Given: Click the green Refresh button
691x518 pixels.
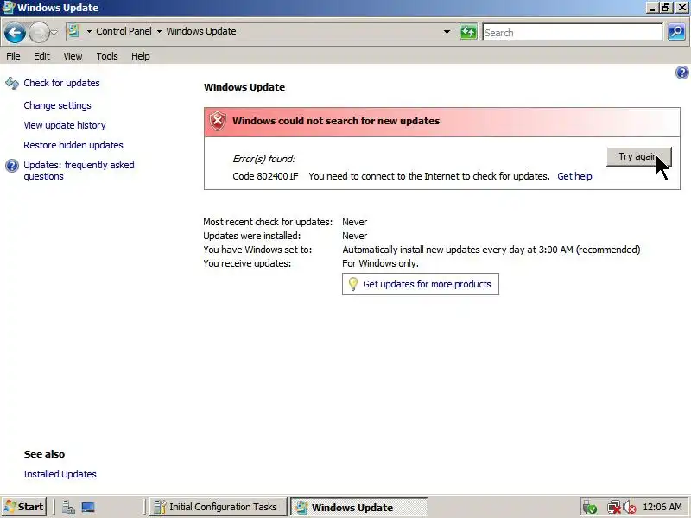Looking at the screenshot, I should (468, 32).
